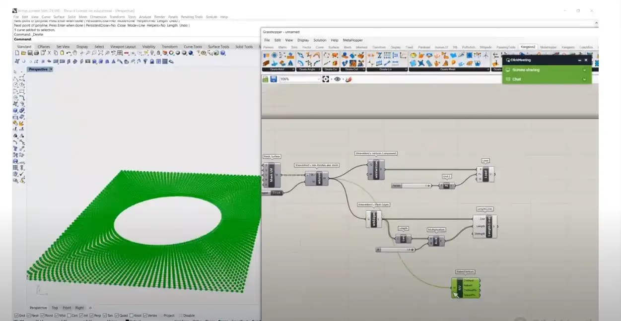Open the Analyze menu in Rhino
The width and height of the screenshot is (621, 321).
click(x=145, y=17)
